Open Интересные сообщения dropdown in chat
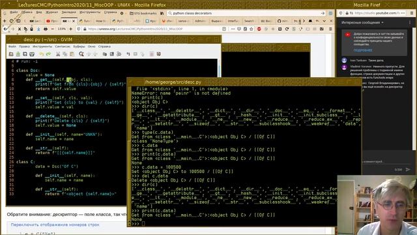Image resolution: width=417 pixels, height=235 pixels. 362,23
